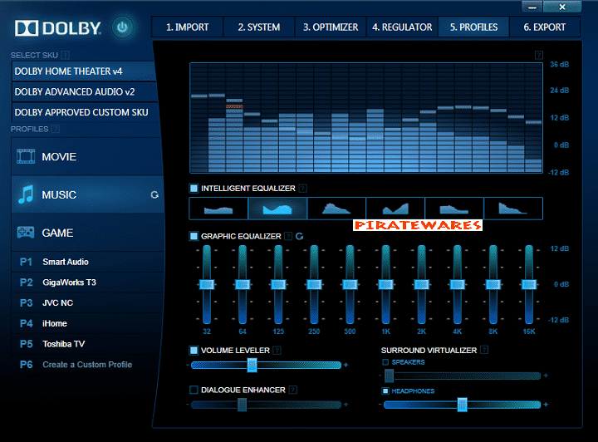Click the 250 Hz equalizer slider handle
This screenshot has height=442, width=598.
point(314,284)
